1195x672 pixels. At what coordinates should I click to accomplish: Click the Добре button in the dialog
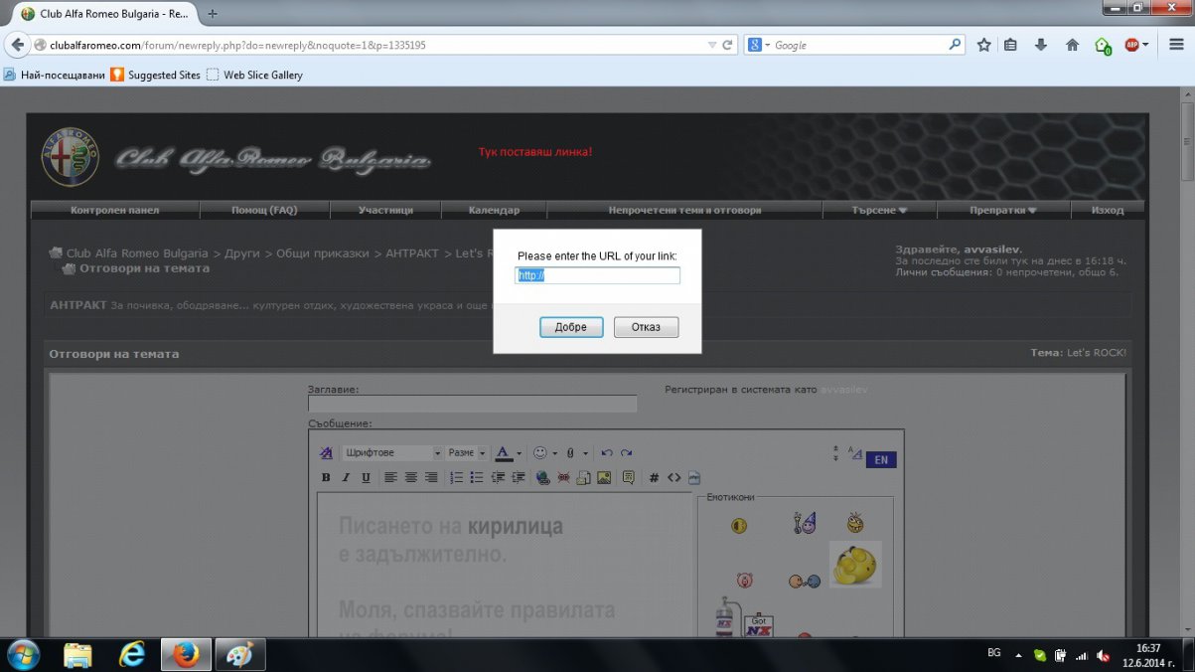click(x=571, y=327)
